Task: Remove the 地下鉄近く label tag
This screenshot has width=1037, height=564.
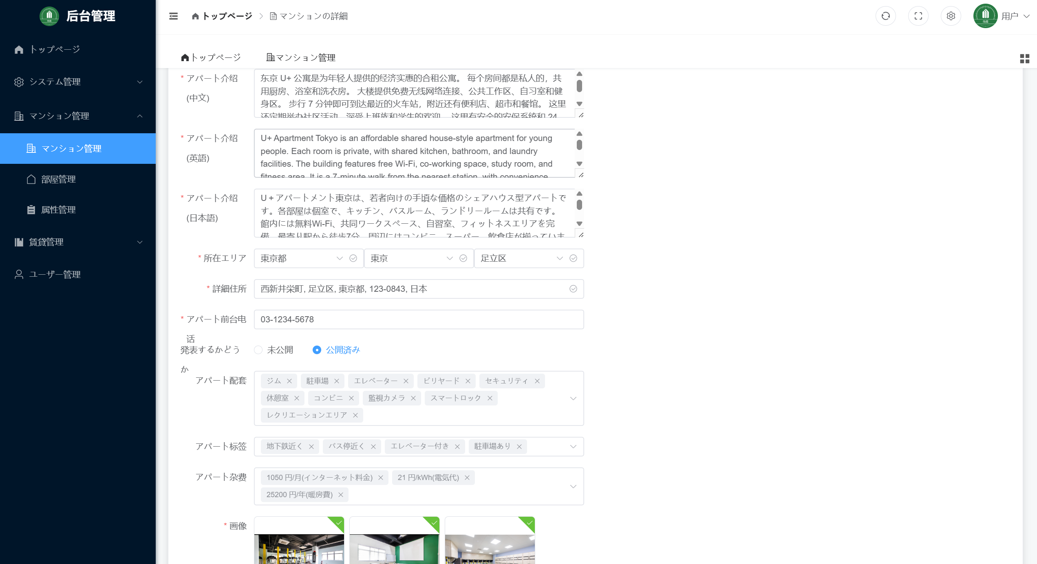Action: 311,447
